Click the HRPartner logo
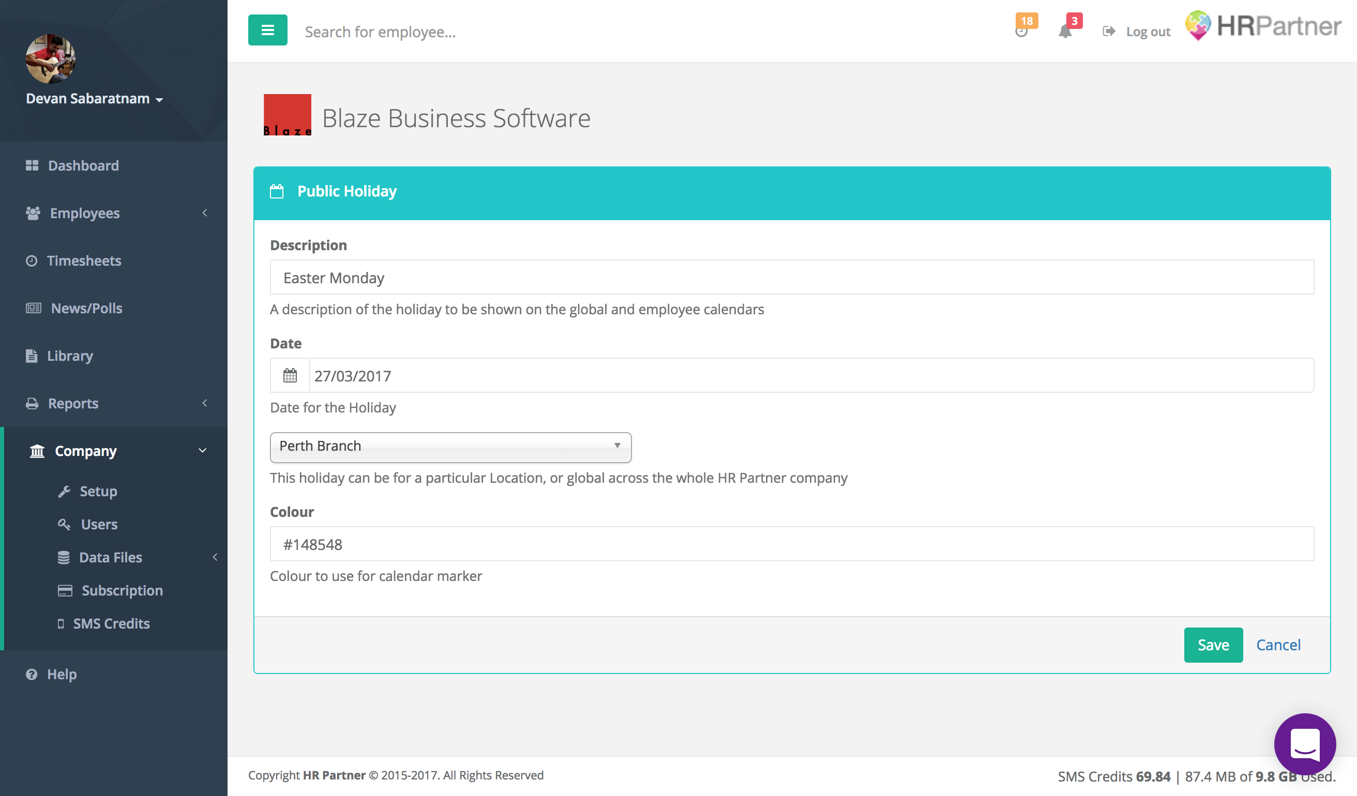1357x796 pixels. [x=1262, y=26]
